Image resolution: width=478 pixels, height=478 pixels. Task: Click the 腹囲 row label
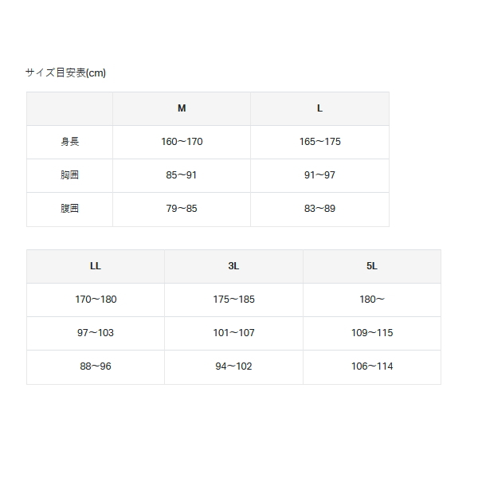click(x=70, y=209)
